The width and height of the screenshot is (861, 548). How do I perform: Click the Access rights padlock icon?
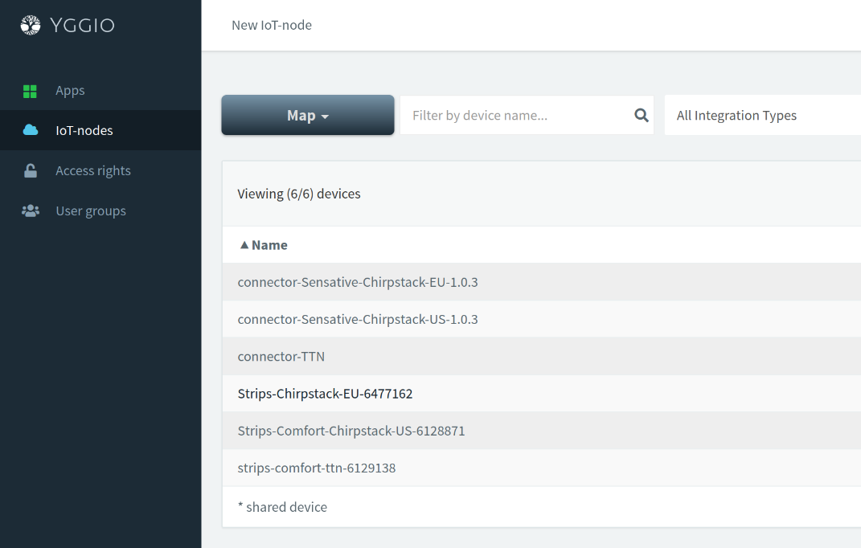[30, 170]
